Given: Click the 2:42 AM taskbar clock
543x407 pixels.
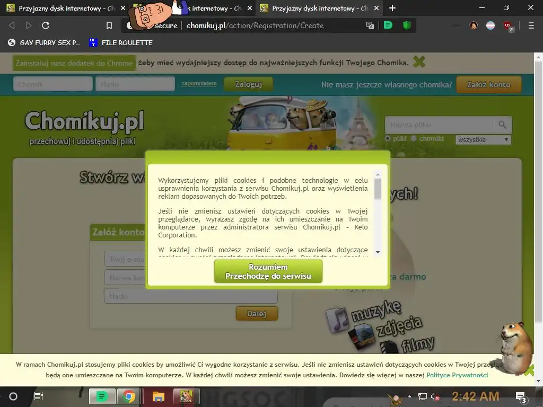Looking at the screenshot, I should [x=476, y=396].
